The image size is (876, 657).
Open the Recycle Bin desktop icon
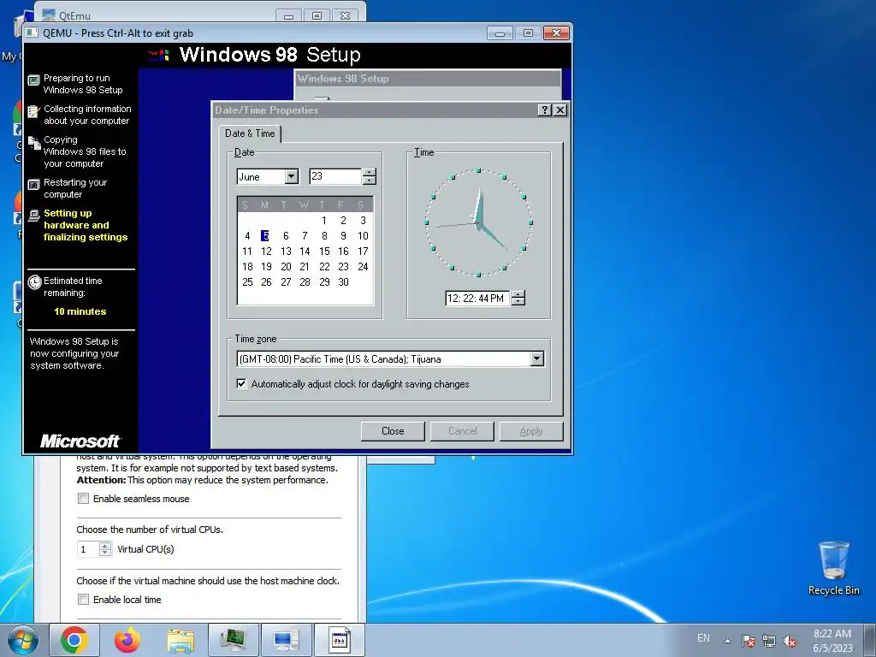pos(833,568)
